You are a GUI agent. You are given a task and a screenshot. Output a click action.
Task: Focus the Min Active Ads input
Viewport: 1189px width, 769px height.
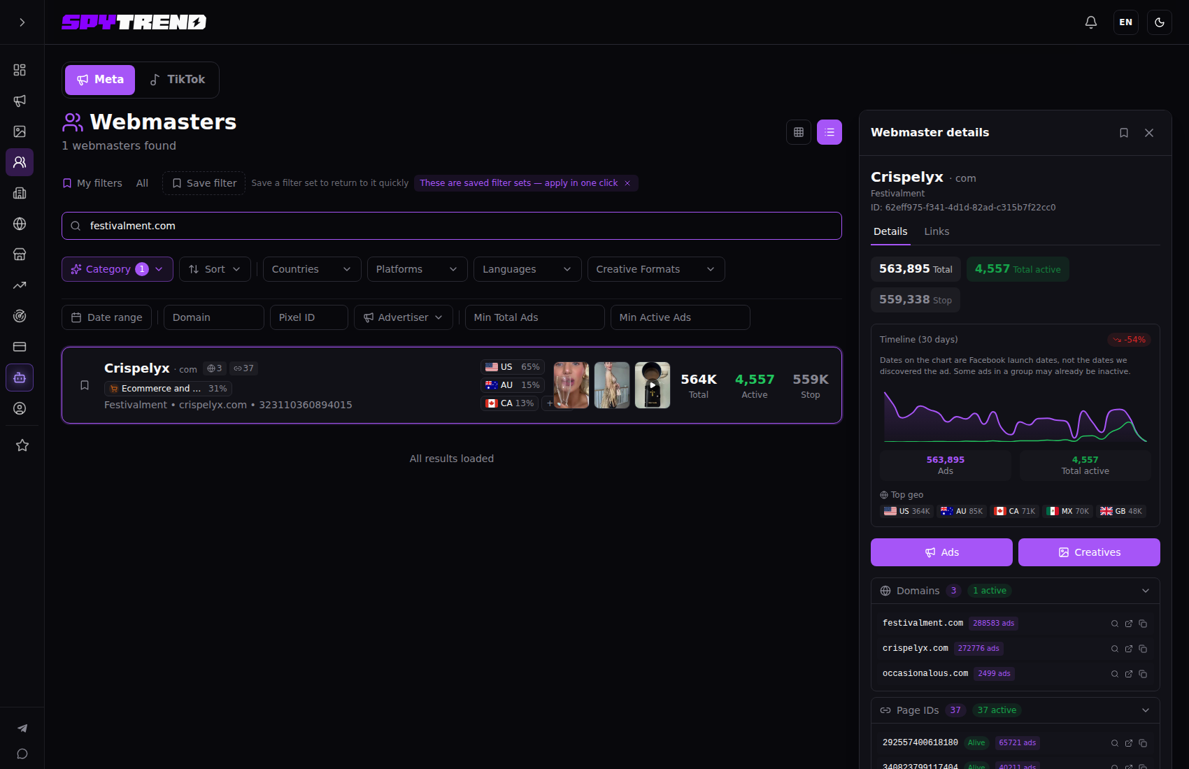tap(681, 317)
